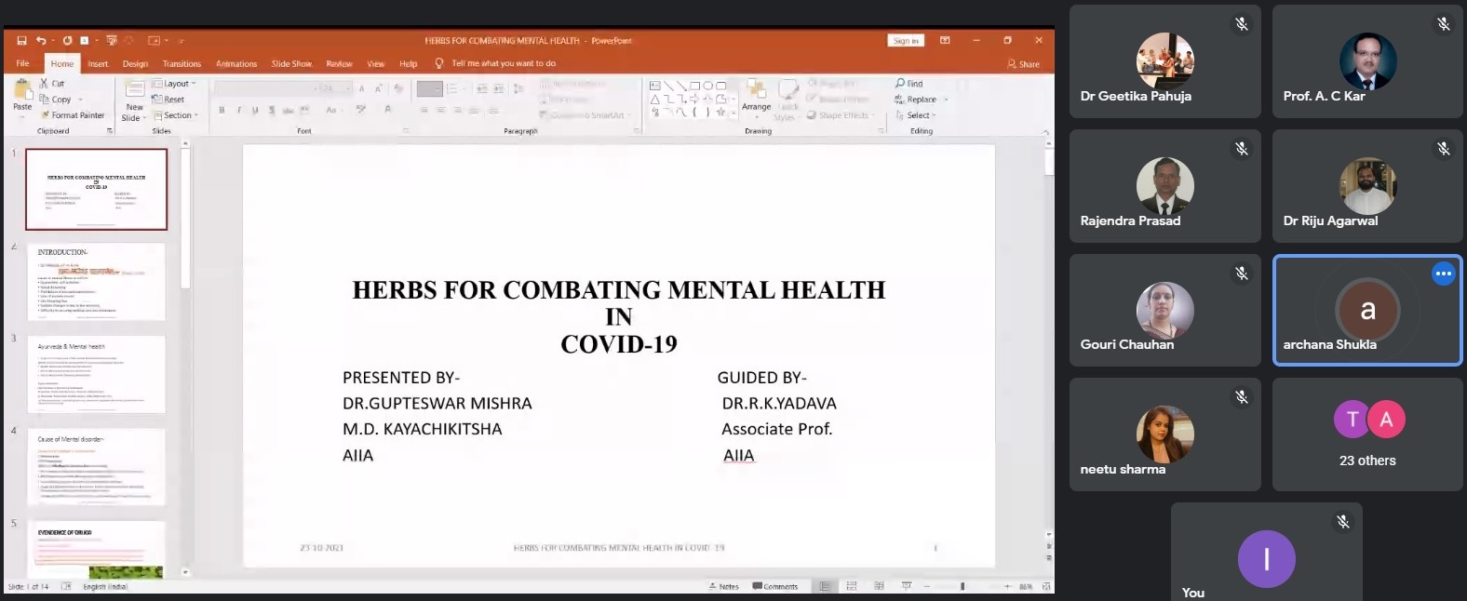Open the Help tab
The height and width of the screenshot is (601, 1467).
[408, 63]
